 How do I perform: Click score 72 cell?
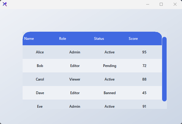coord(144,66)
